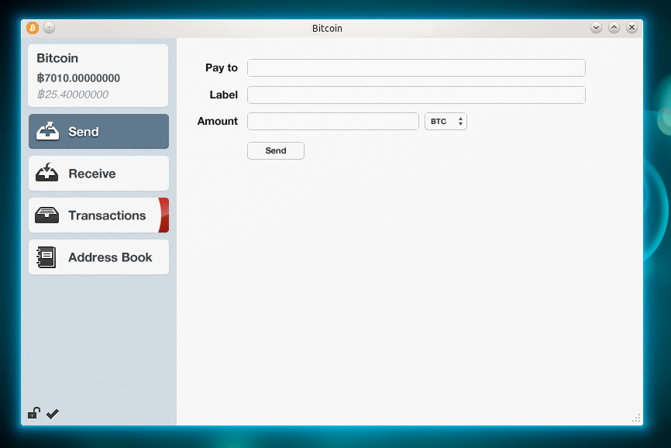Click the Transactions drawer icon
Screen dimensions: 671x448
46,215
